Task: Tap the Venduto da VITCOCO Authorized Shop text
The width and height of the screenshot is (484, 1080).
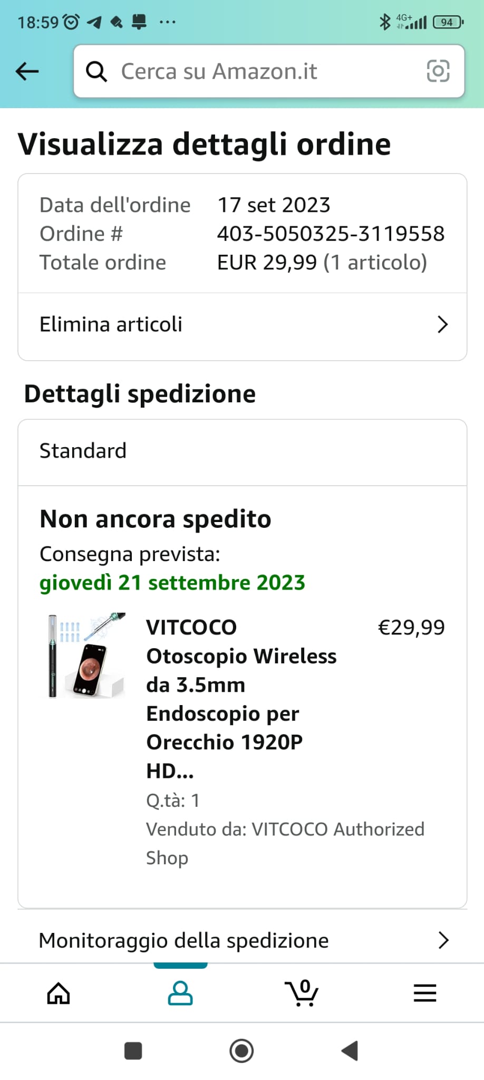Action: pos(285,843)
